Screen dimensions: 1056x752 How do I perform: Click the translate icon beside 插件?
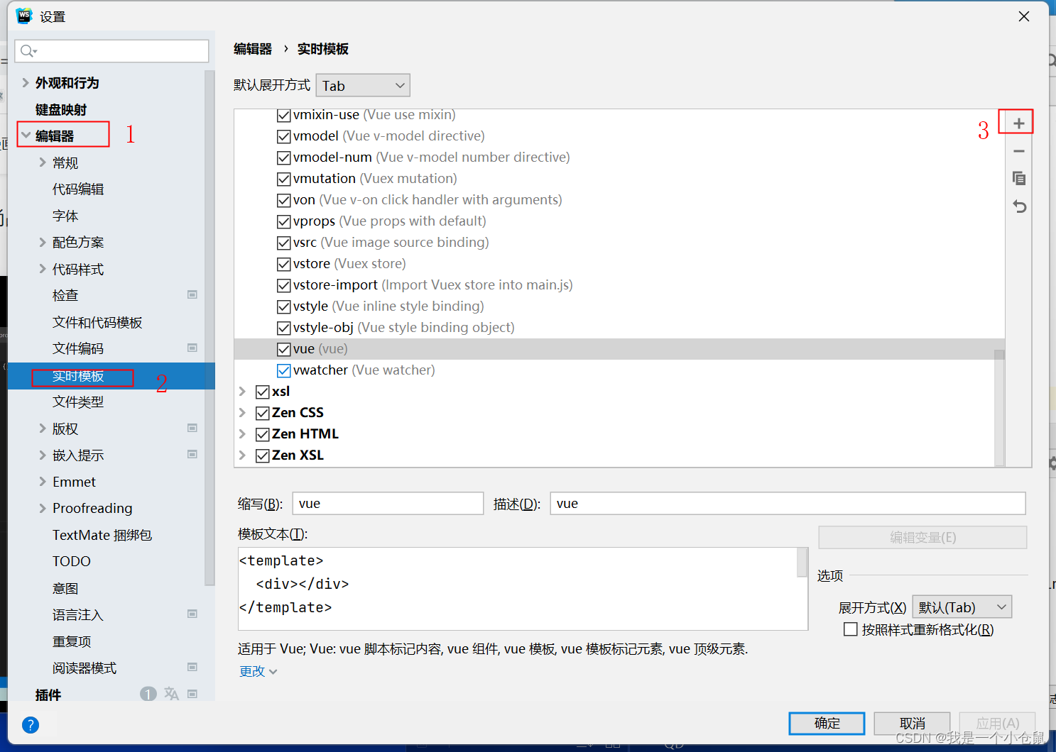[171, 694]
